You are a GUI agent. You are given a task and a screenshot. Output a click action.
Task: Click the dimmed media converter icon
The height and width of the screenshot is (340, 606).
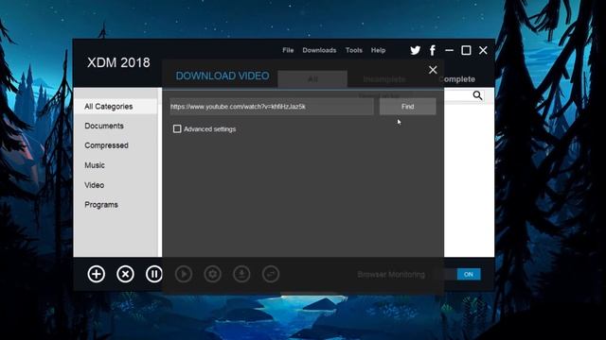[271, 274]
